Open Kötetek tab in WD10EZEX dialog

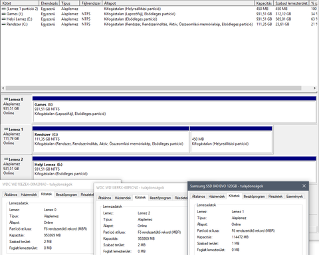[x=47, y=194]
